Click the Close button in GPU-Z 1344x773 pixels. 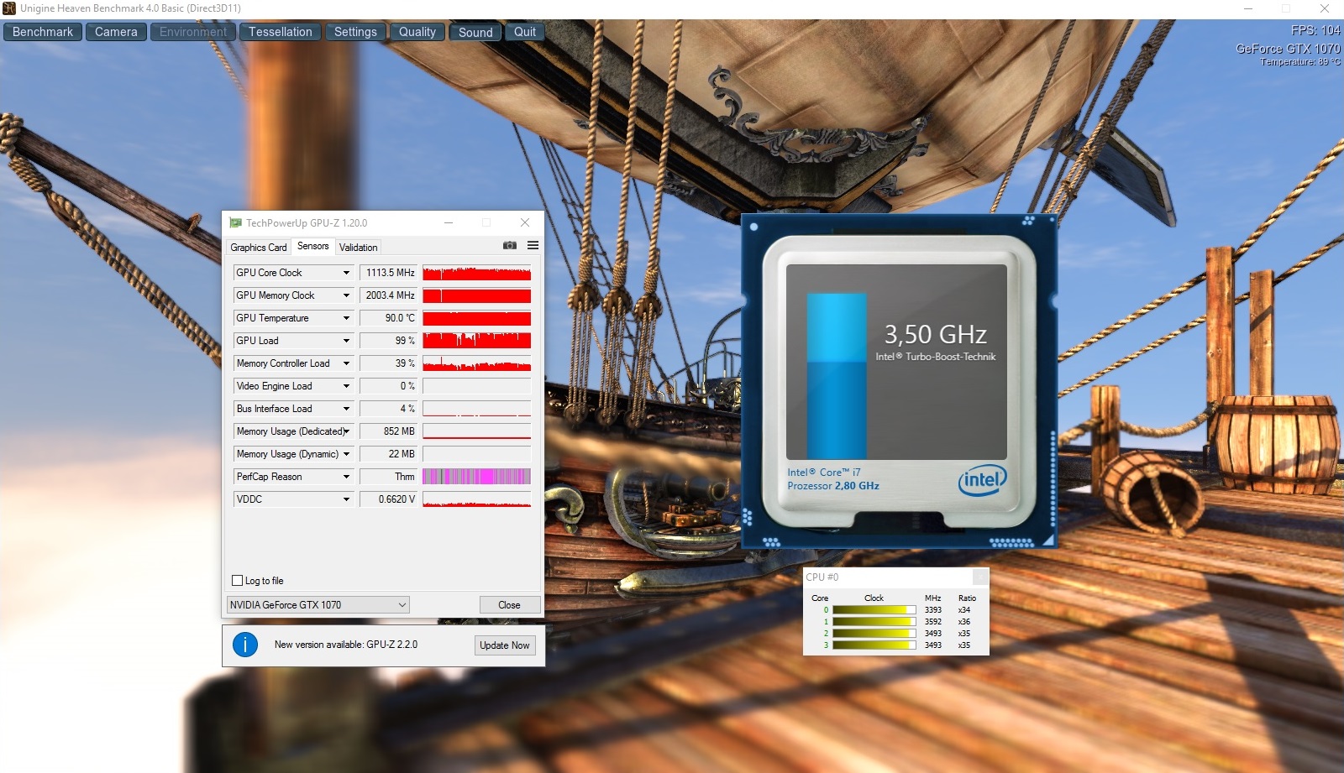point(509,605)
